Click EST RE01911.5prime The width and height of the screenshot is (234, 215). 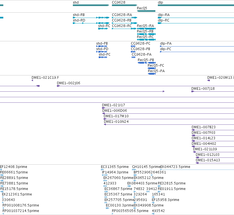click(x=159, y=192)
